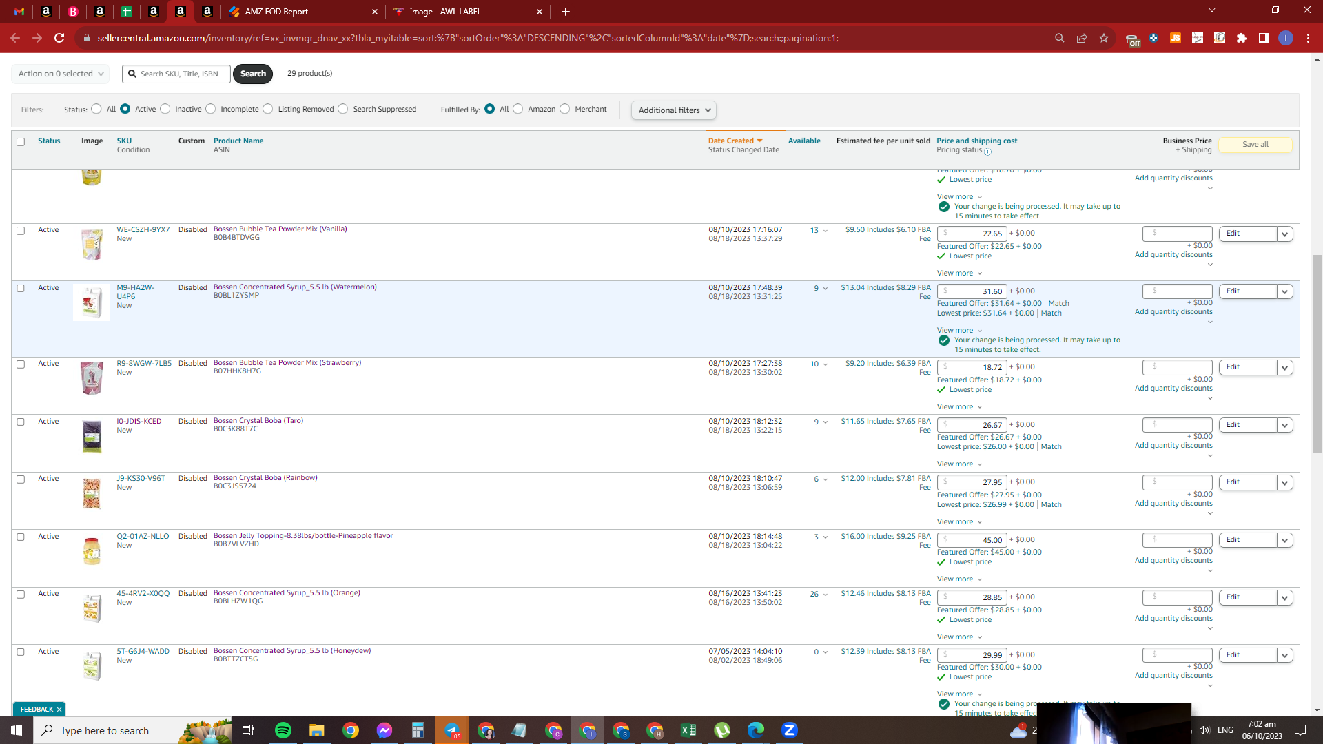Open SKU link M9-HA2W-U4P6
1323x744 pixels.
coord(136,292)
